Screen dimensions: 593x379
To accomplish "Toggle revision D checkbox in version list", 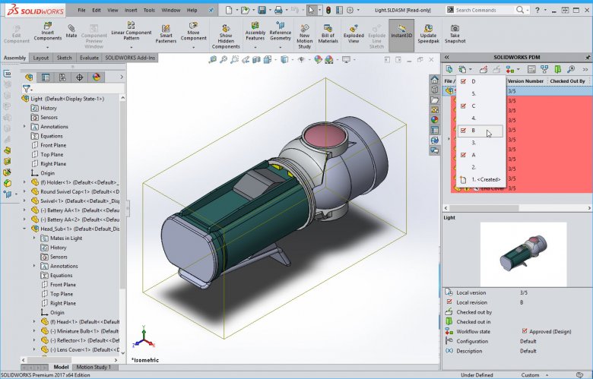I will pyautogui.click(x=463, y=81).
